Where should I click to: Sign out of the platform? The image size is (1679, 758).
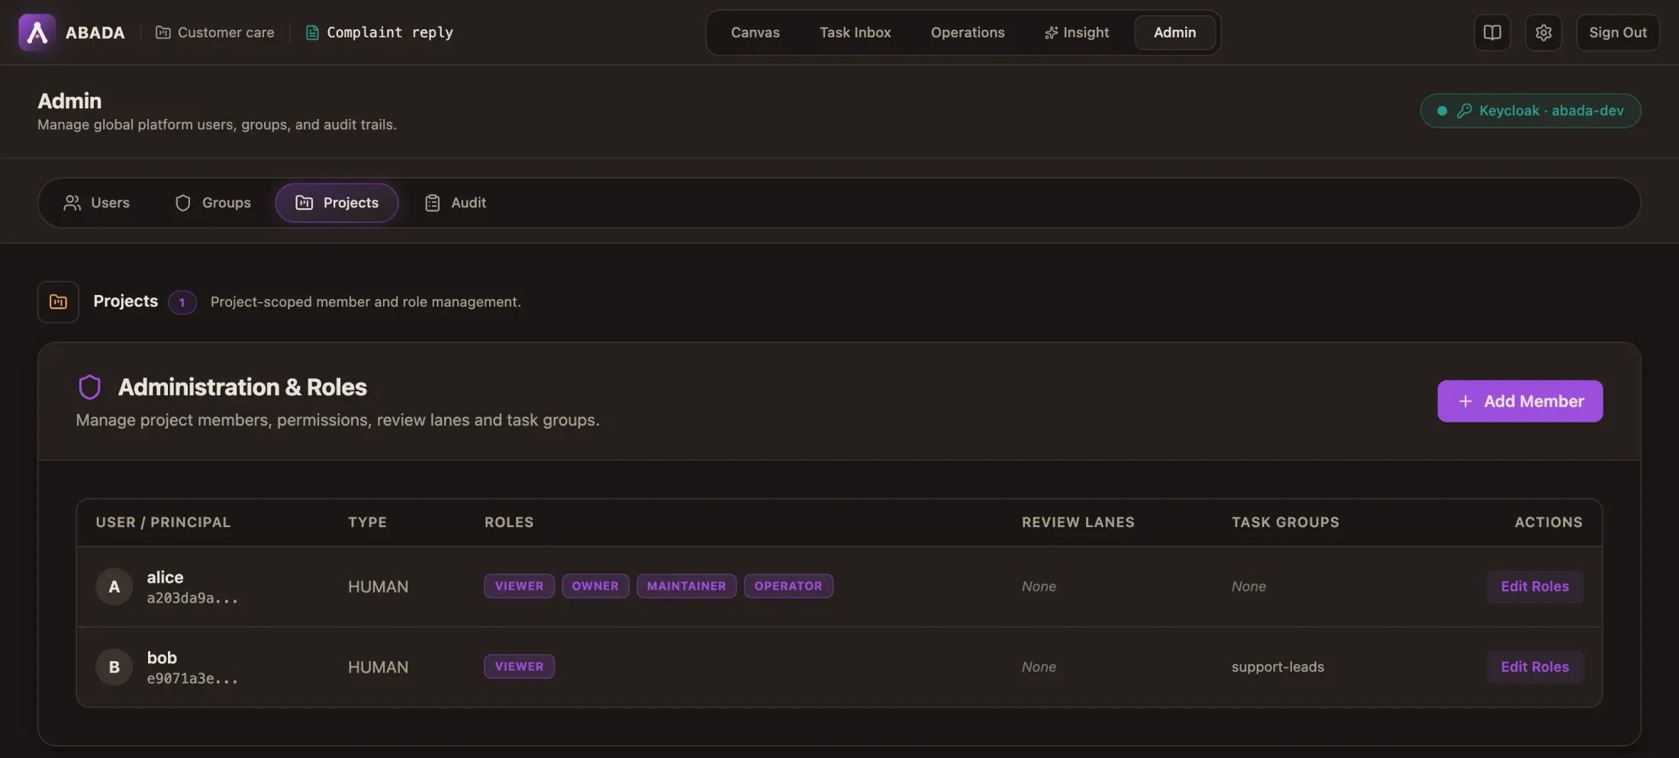(1618, 32)
